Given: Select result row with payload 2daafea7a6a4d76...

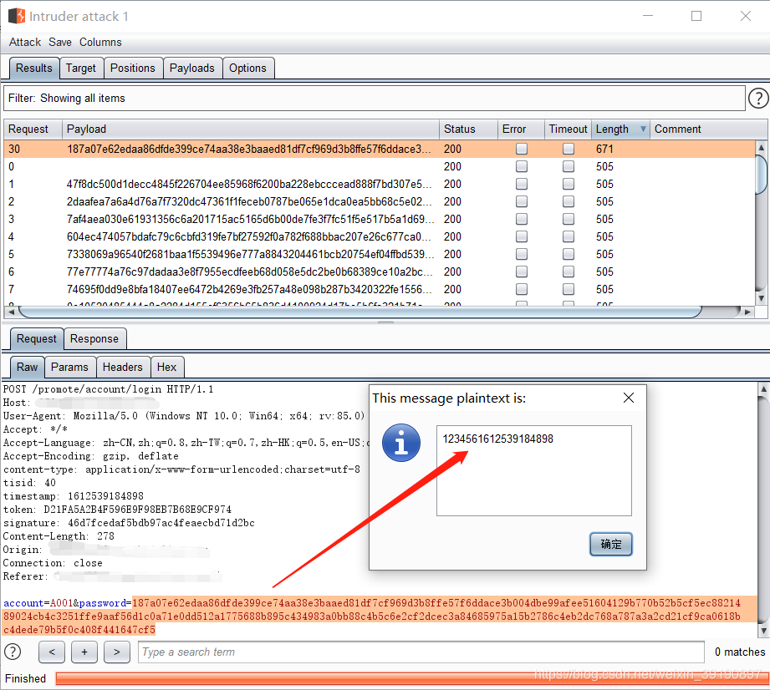Looking at the screenshot, I should click(x=379, y=201).
